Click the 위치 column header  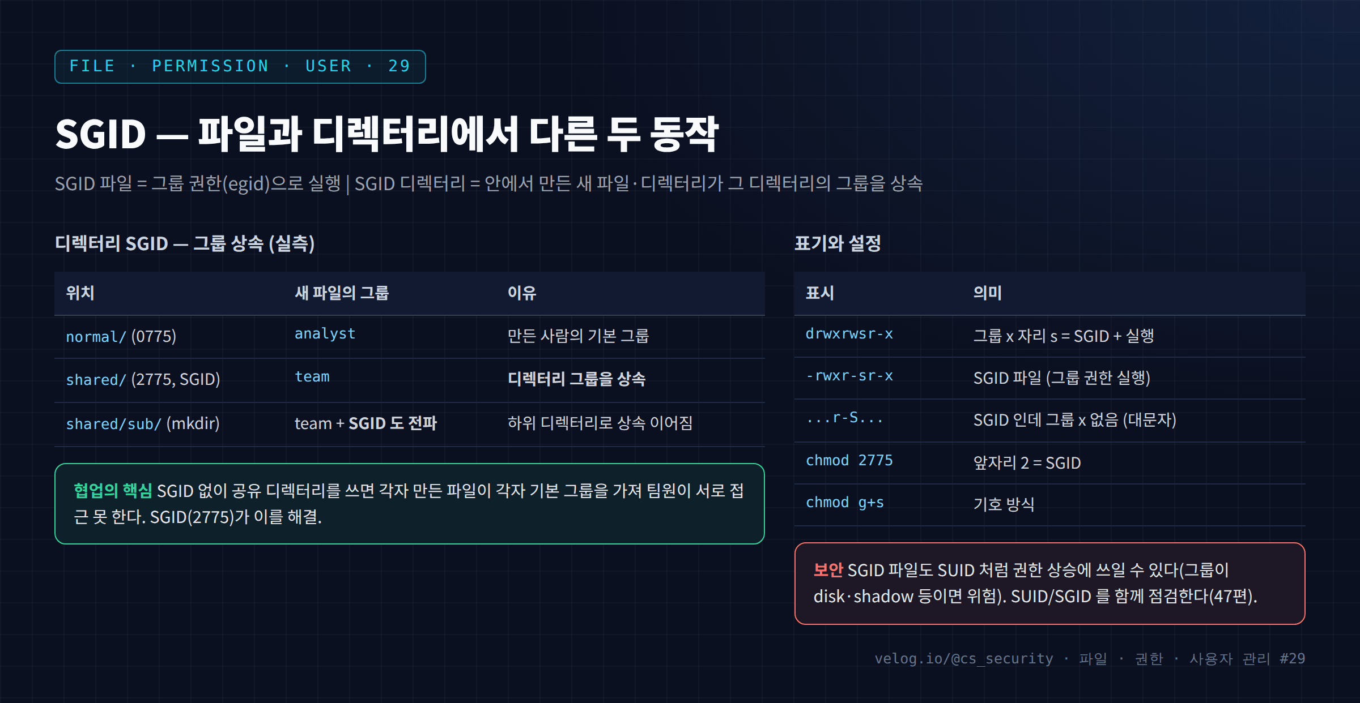80,293
